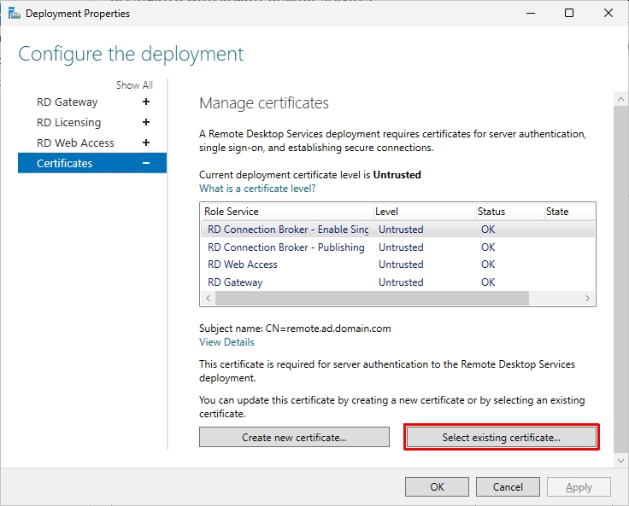
Task: Collapse the Certificates section minus icon
Action: point(146,163)
